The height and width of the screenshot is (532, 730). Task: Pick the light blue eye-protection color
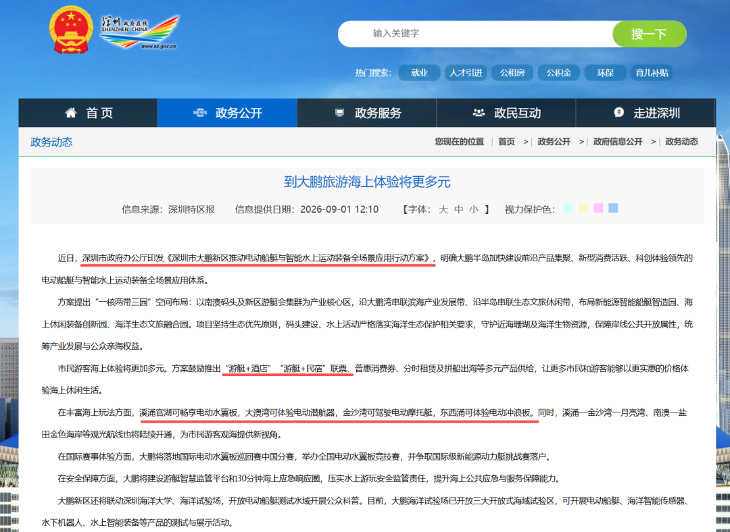point(613,208)
